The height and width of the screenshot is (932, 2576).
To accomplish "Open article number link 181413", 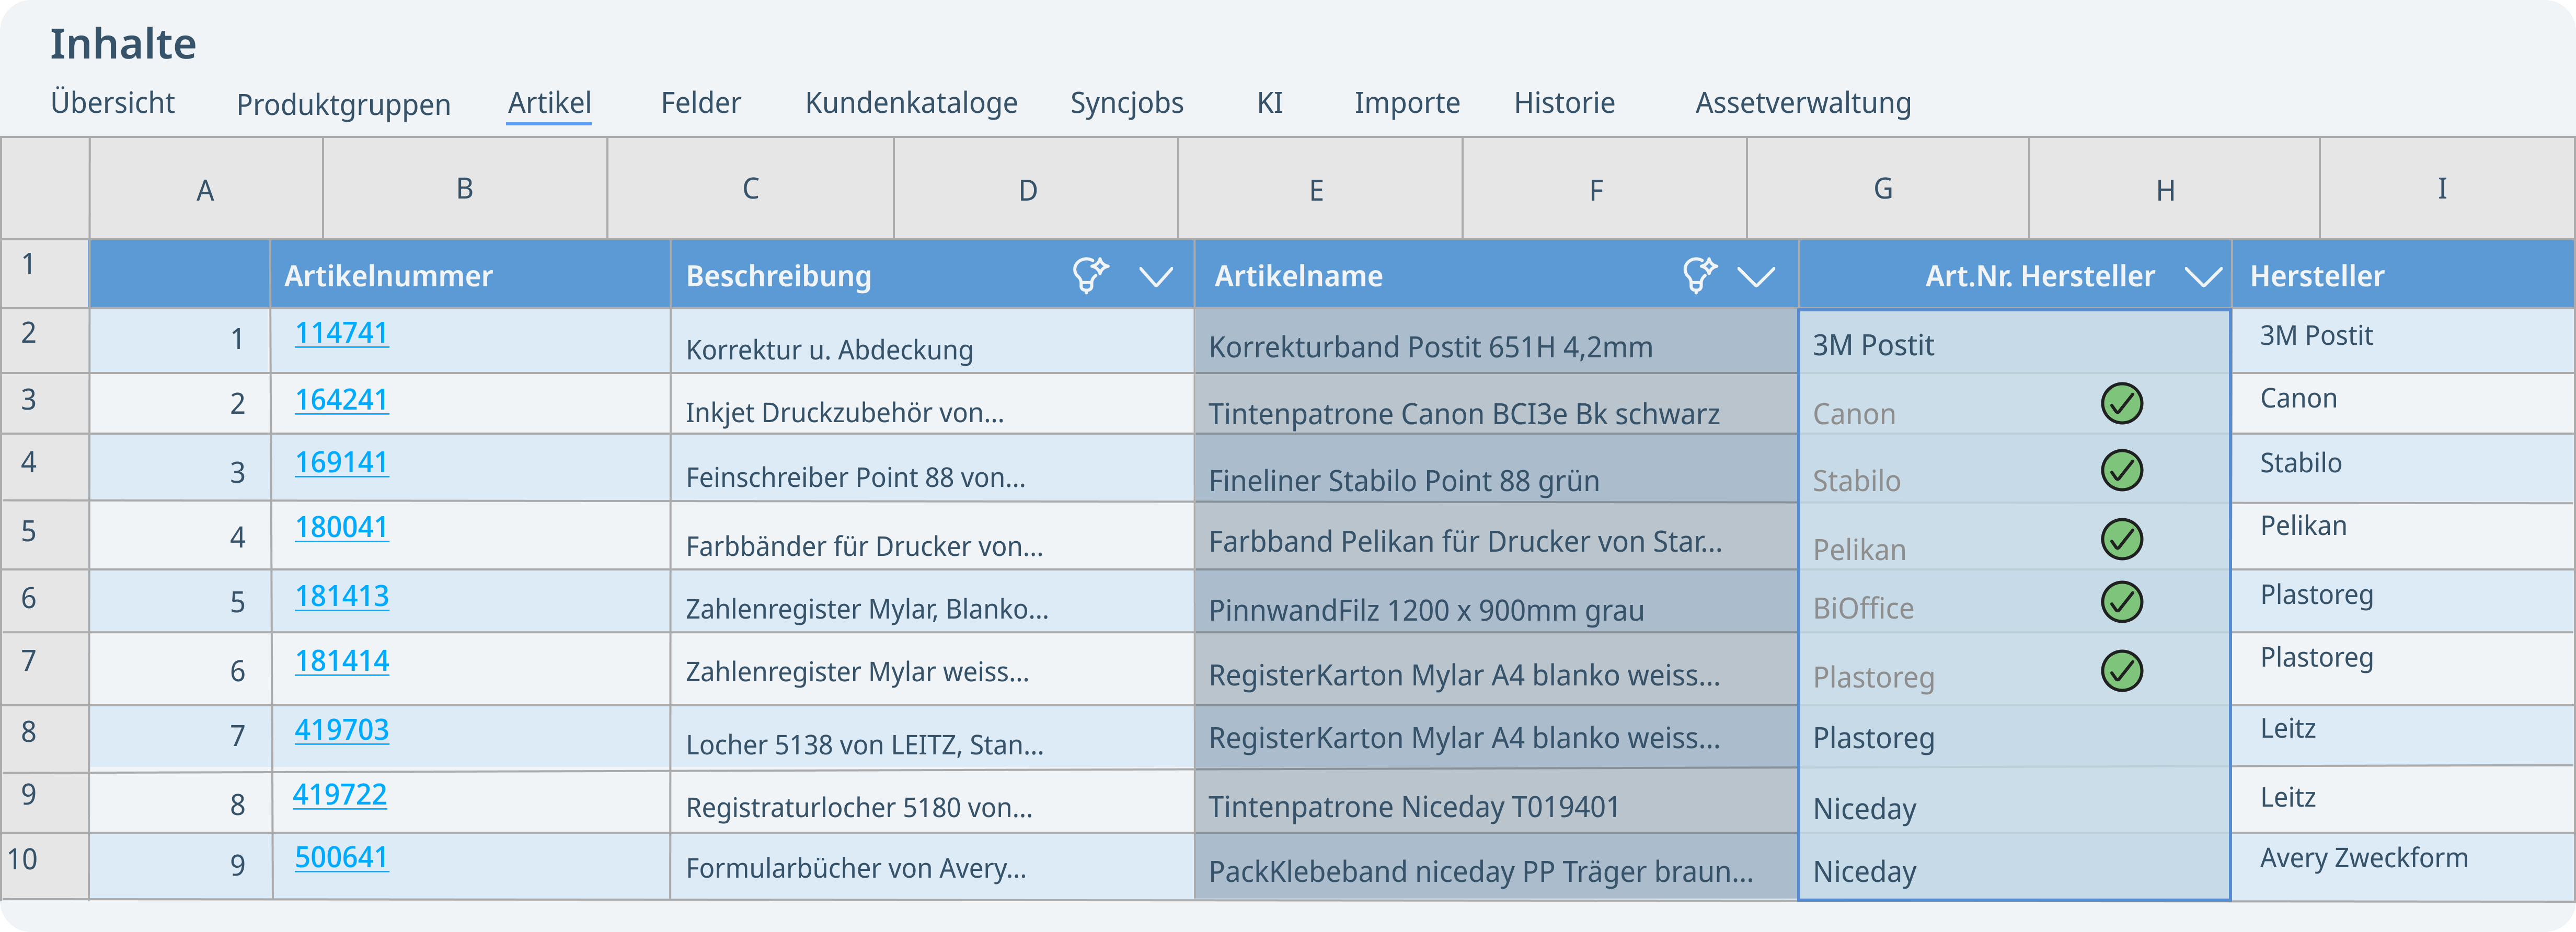I will click(x=341, y=597).
